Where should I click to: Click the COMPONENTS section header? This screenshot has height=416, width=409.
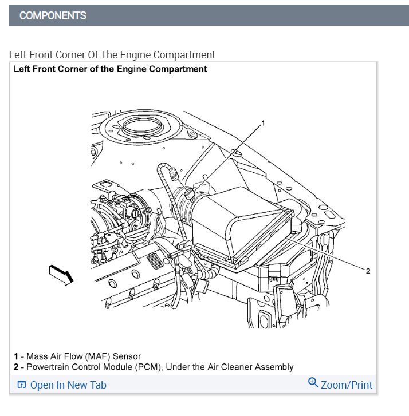tap(209, 15)
